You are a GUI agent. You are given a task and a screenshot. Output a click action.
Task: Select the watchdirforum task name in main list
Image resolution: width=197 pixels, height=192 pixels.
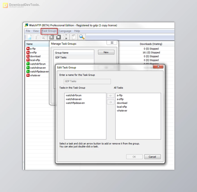point(38,64)
